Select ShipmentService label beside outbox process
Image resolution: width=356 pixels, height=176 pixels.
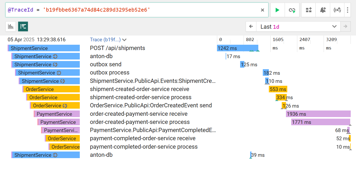pyautogui.click(x=47, y=73)
